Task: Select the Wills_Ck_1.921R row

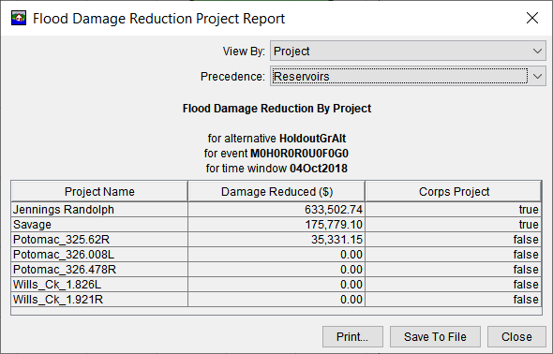Action: coord(276,300)
